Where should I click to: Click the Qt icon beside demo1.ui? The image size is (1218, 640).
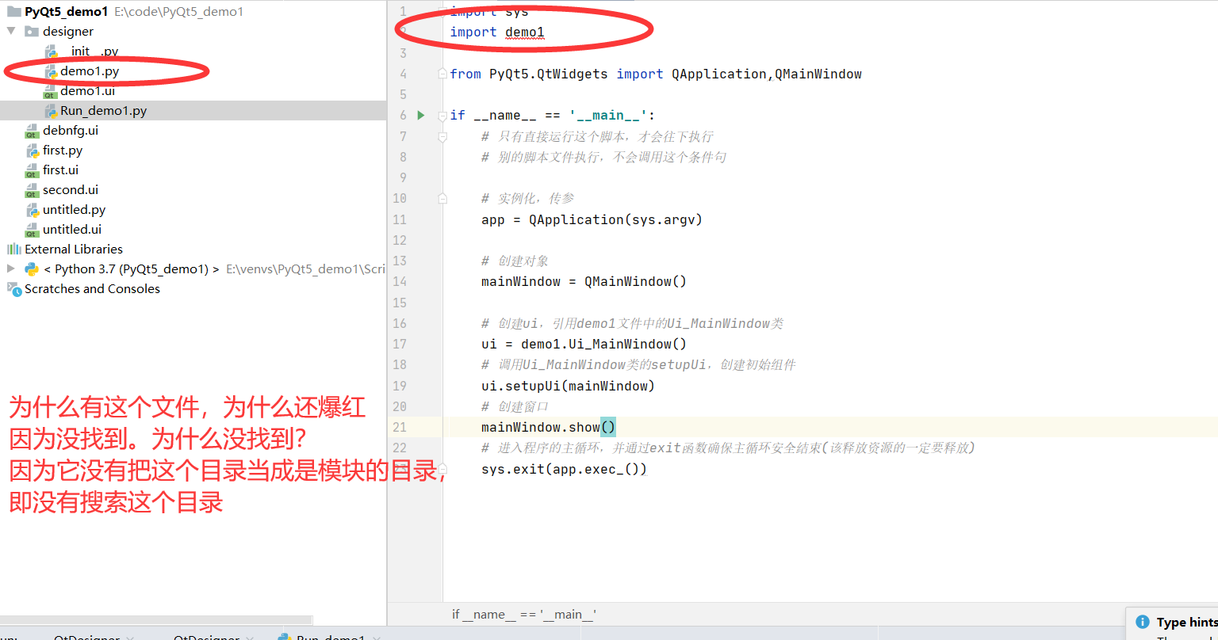(50, 91)
